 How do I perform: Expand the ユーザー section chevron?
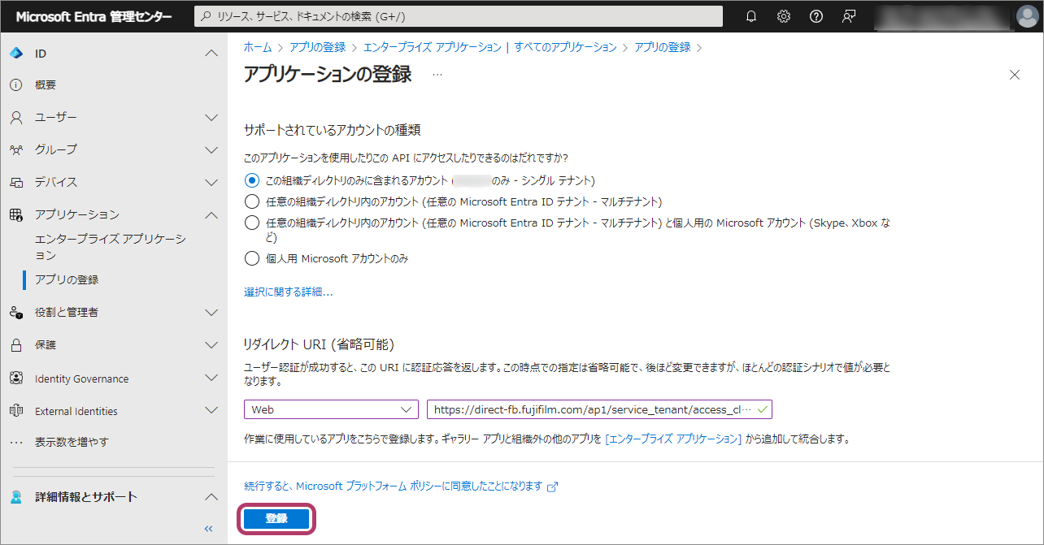211,118
